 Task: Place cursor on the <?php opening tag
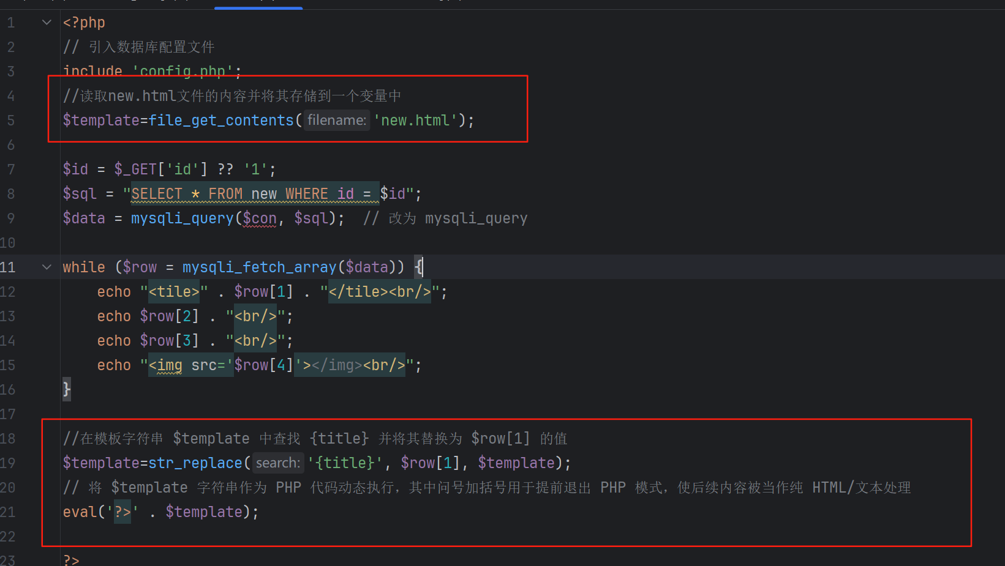click(84, 23)
